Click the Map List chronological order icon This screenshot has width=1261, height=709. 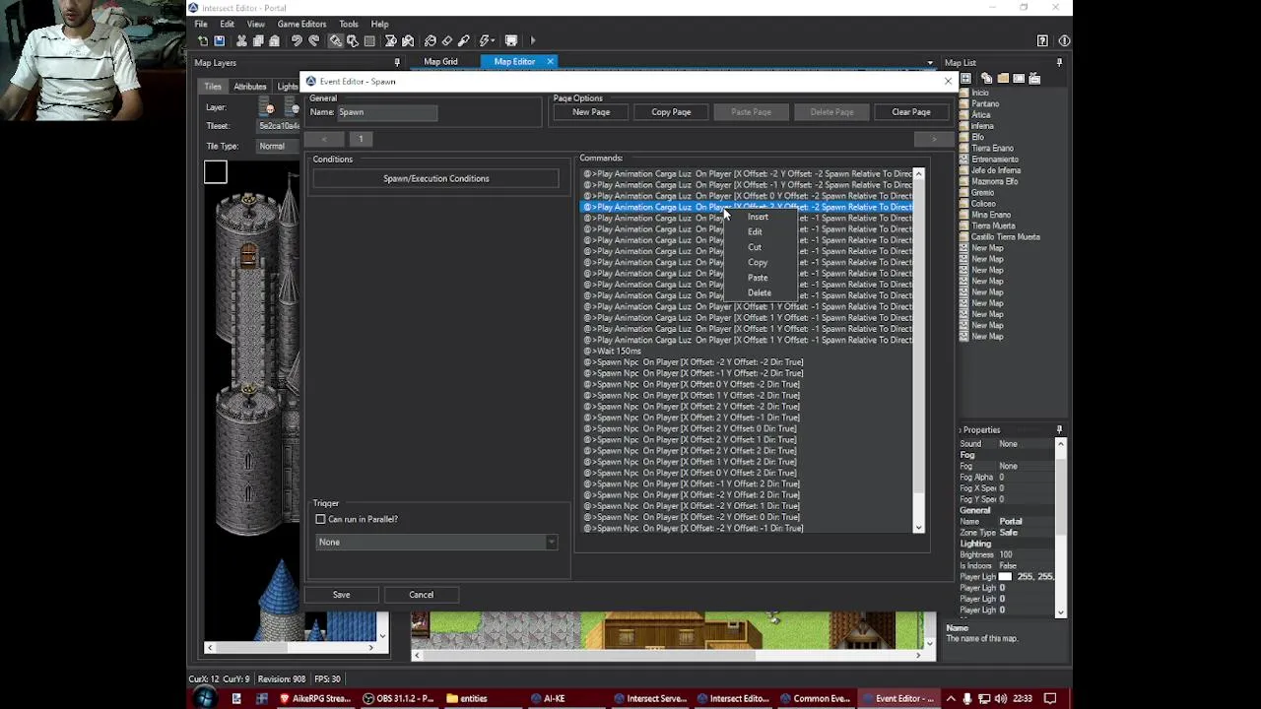(x=965, y=79)
